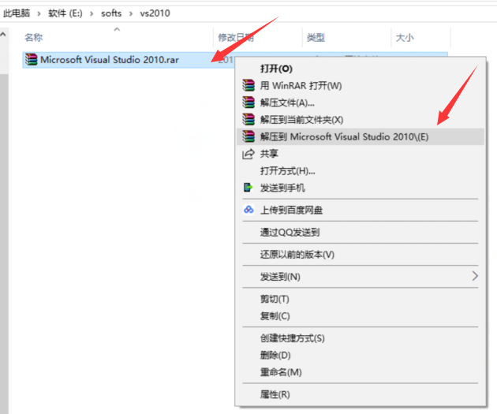Click the Baidu Netdisk cloud icon

(248, 210)
